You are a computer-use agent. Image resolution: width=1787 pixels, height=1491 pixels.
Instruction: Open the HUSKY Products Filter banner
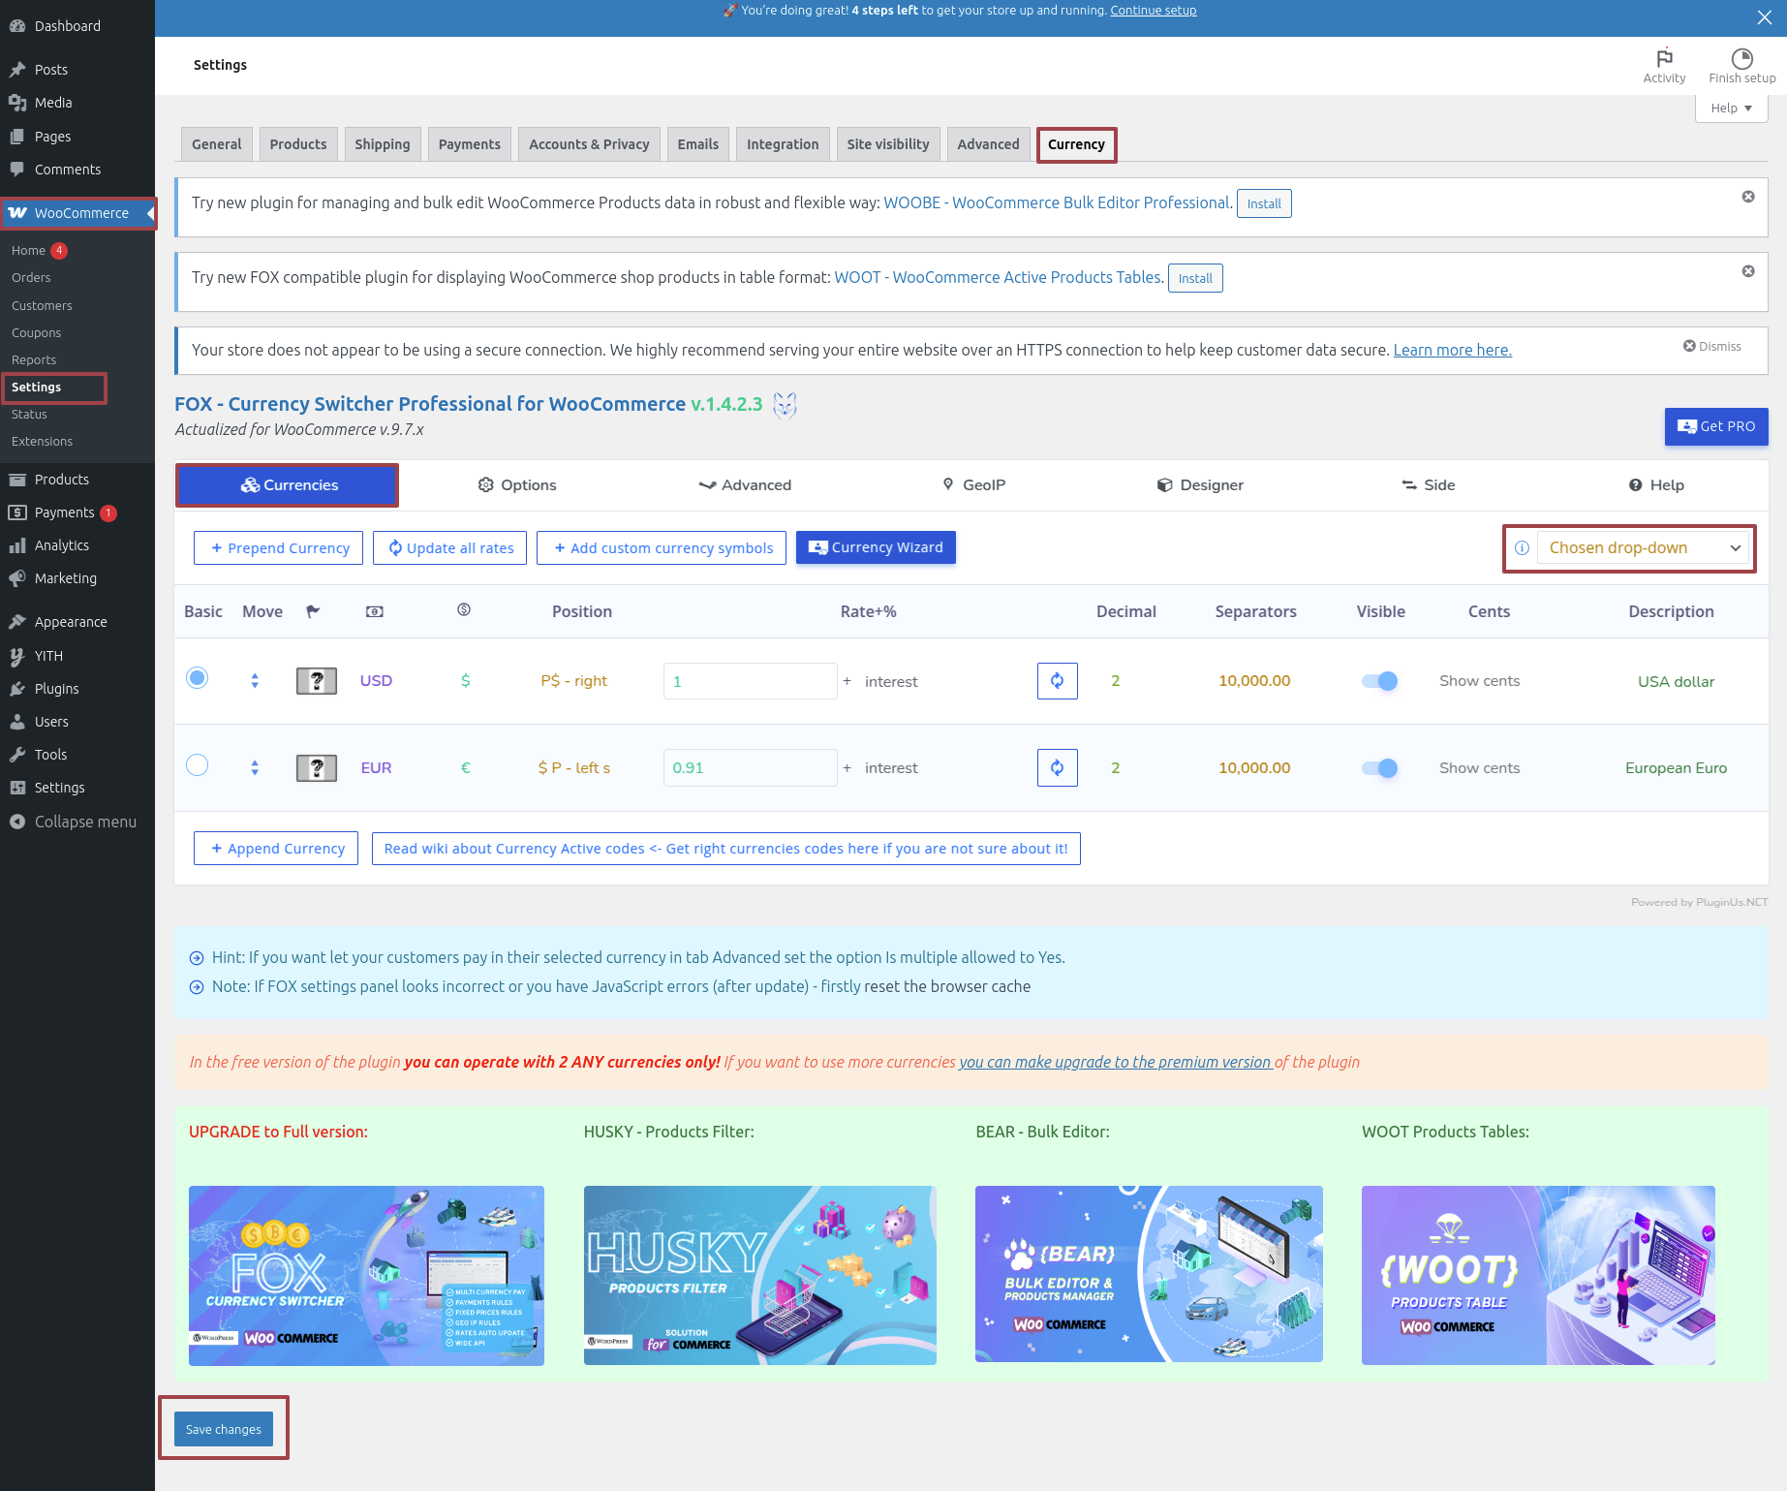coord(760,1275)
